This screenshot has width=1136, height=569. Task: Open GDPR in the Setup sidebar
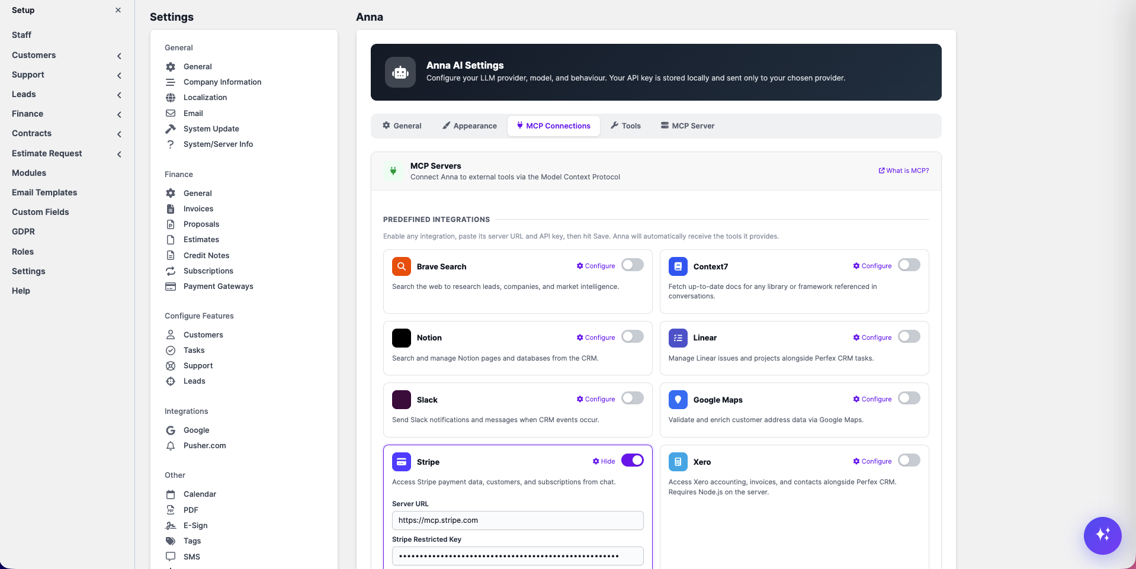coord(24,232)
